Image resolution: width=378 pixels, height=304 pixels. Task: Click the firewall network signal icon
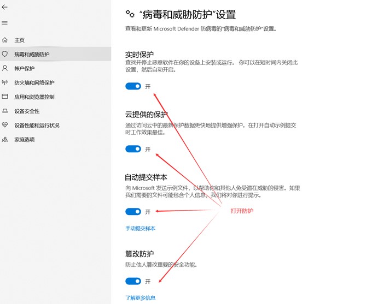pyautogui.click(x=5, y=83)
